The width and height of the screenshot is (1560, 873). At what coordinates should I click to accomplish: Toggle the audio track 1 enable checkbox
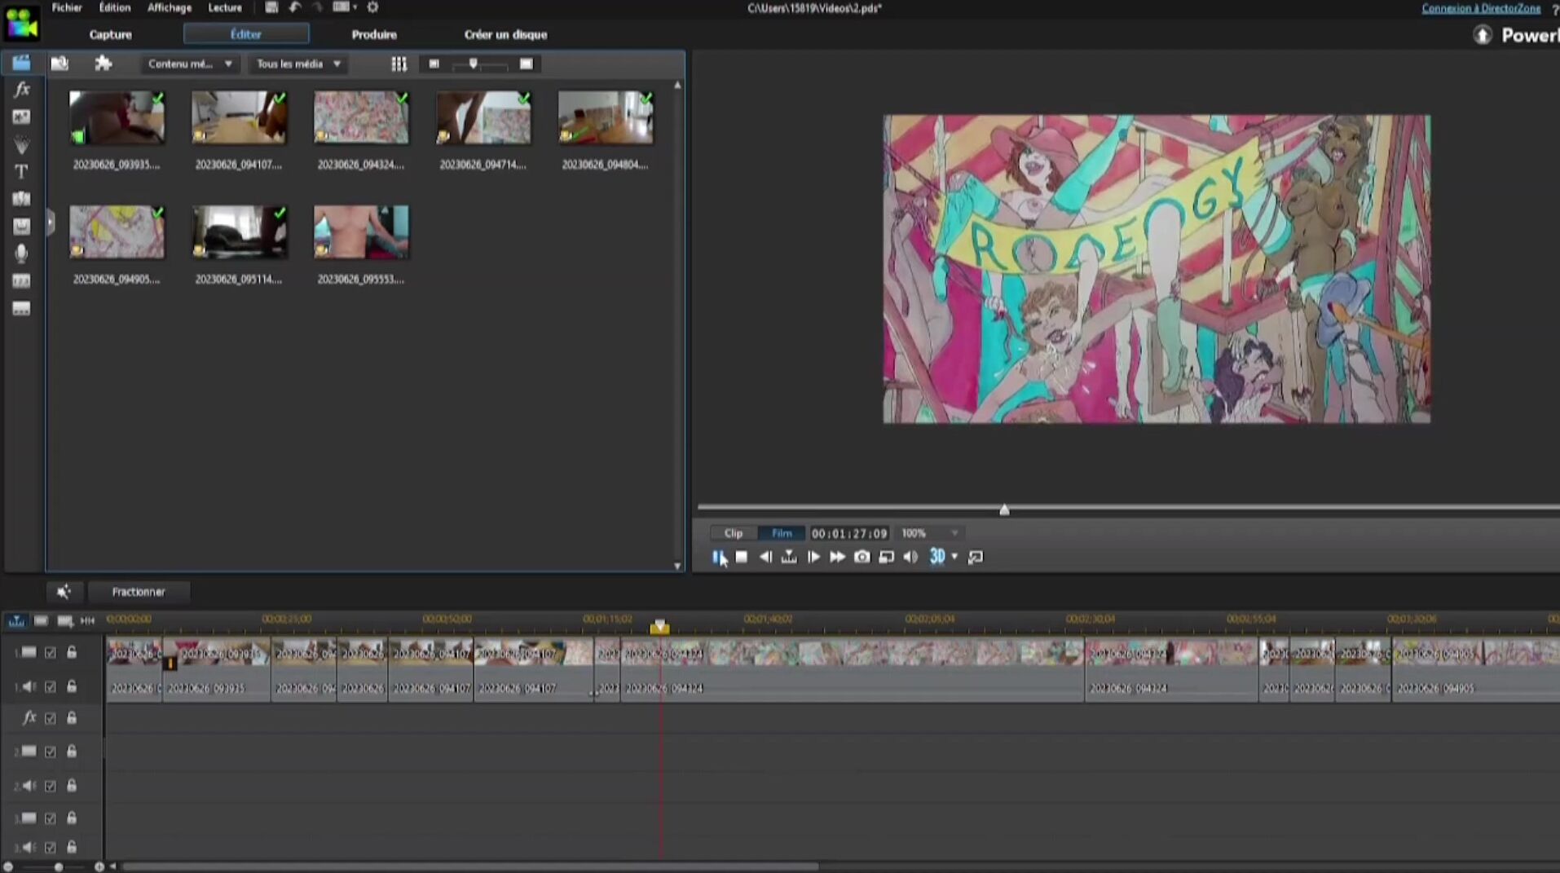click(x=51, y=687)
